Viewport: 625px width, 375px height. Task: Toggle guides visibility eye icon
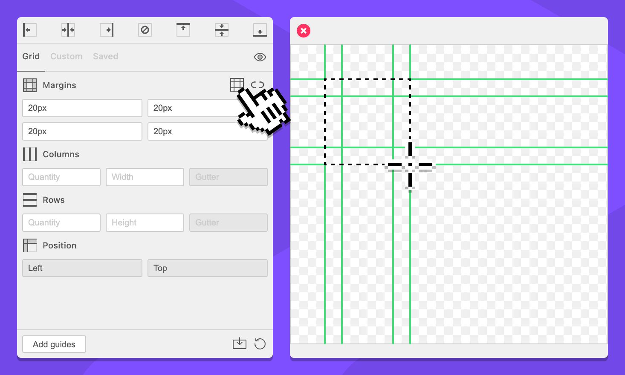coord(260,57)
